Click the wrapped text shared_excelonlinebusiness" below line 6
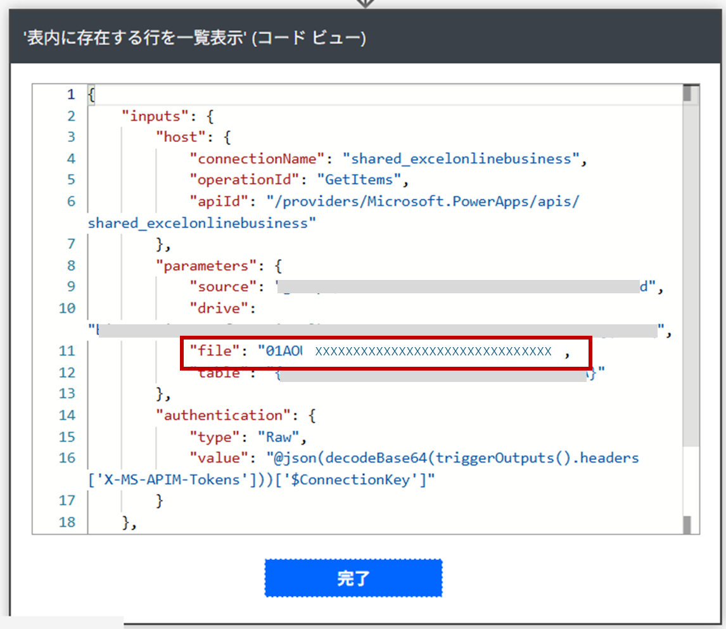 click(x=202, y=223)
